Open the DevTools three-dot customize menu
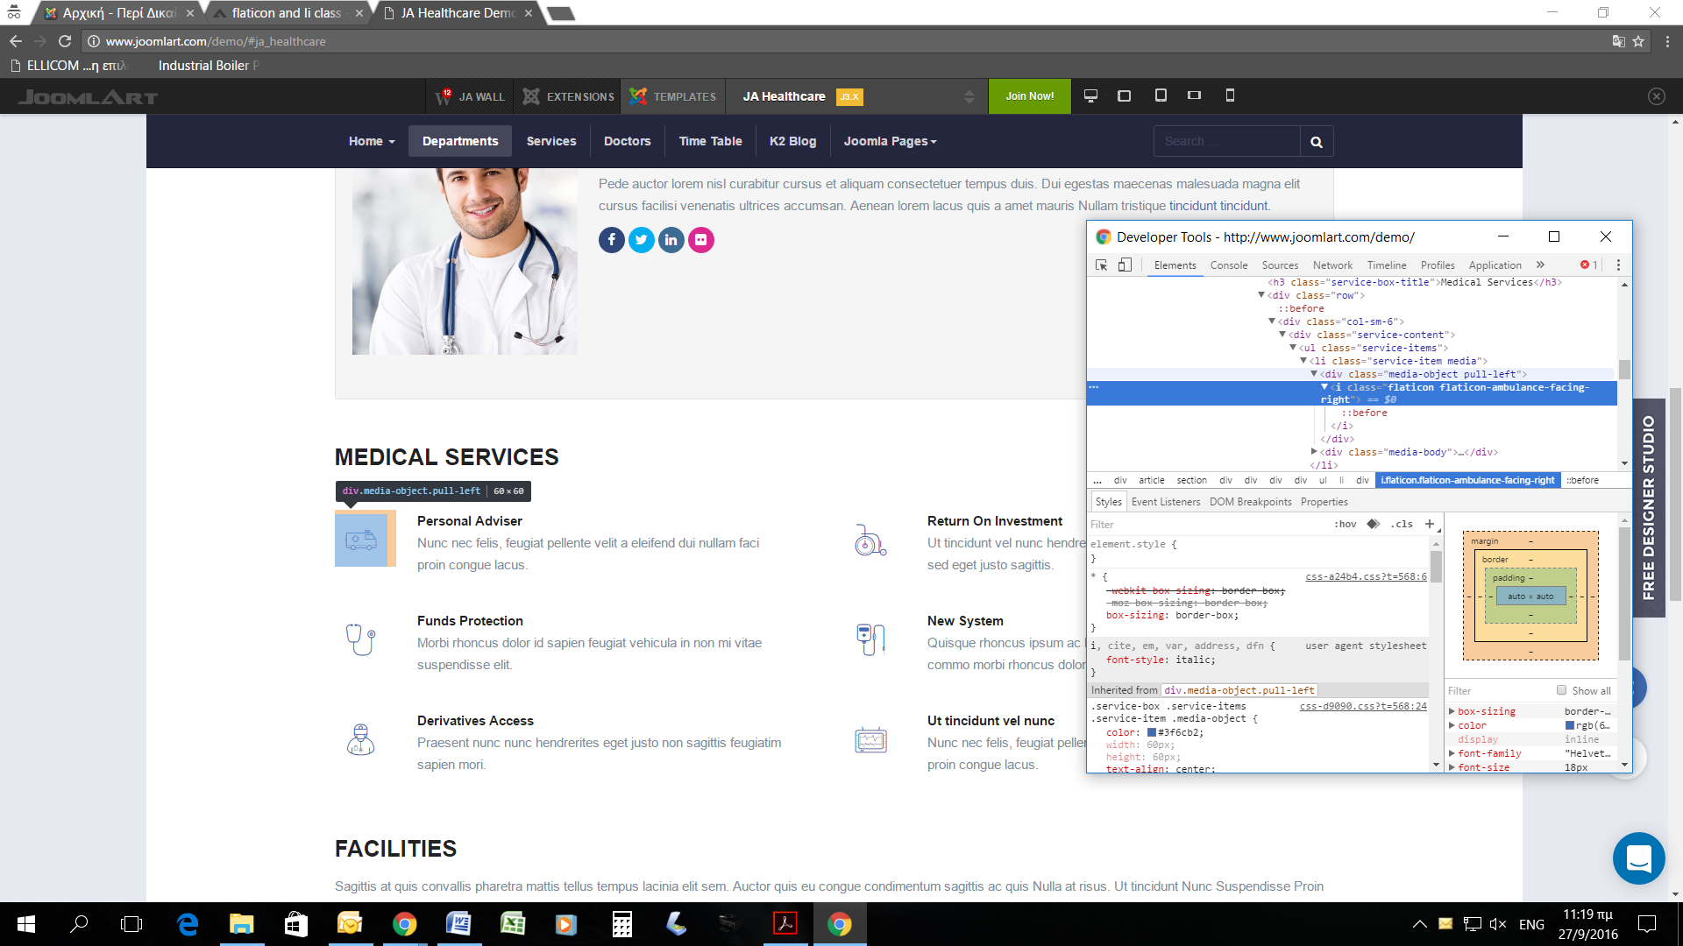This screenshot has height=946, width=1683. (1618, 265)
